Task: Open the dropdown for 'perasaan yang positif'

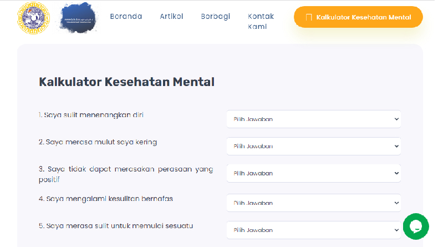Action: point(314,173)
